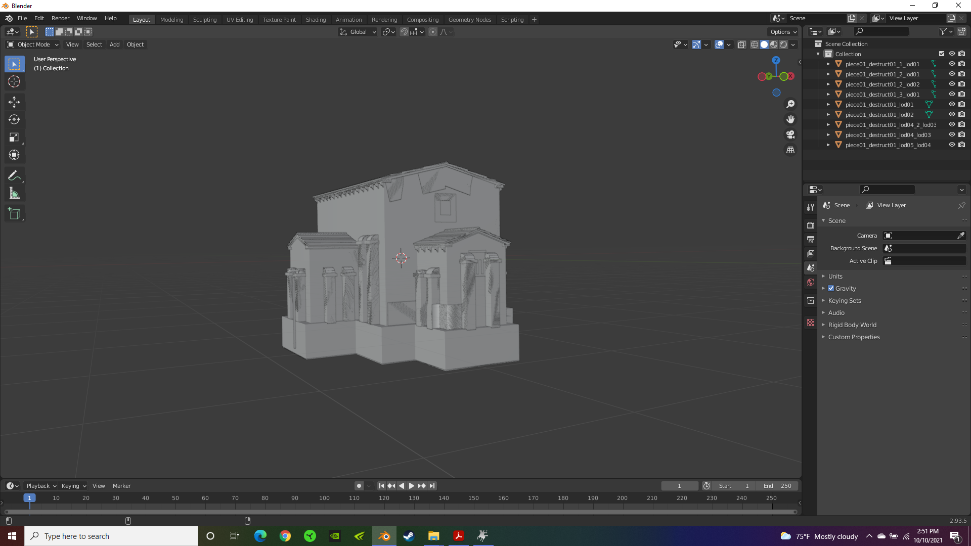Open the File menu
The image size is (971, 546).
point(22,18)
